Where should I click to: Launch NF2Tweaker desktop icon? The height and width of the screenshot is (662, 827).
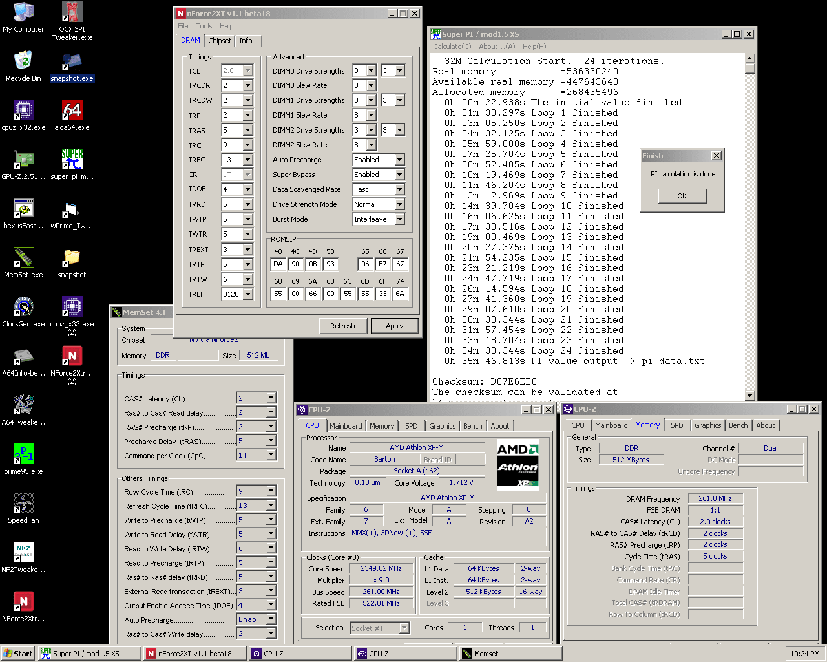click(23, 553)
